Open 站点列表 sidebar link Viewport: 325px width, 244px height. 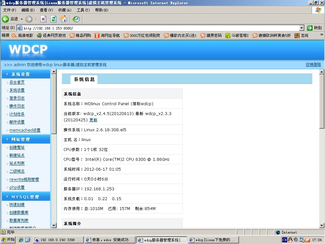tap(17, 163)
